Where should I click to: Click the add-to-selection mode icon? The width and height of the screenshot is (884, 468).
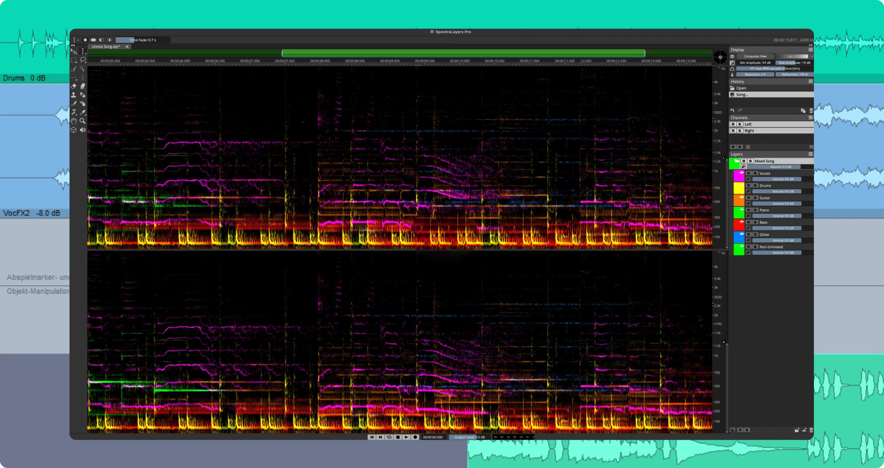tap(93, 40)
